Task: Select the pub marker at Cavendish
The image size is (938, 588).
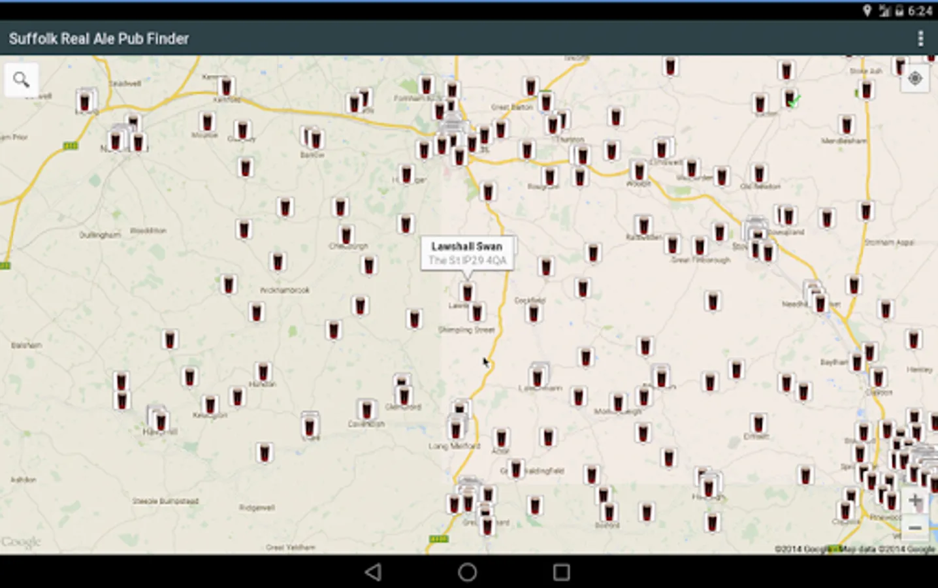Action: click(366, 410)
